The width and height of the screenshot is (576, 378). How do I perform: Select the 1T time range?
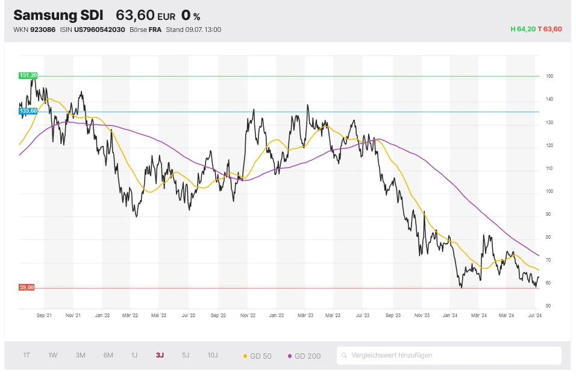pyautogui.click(x=27, y=356)
